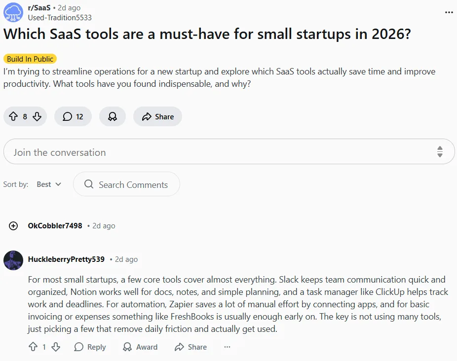Upvote the SaaS tools post
This screenshot has height=361, width=457.
13,117
